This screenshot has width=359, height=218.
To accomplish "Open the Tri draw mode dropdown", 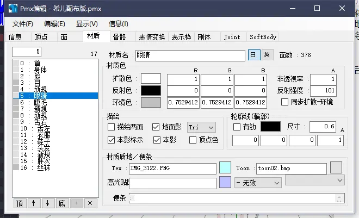I will (x=201, y=127).
